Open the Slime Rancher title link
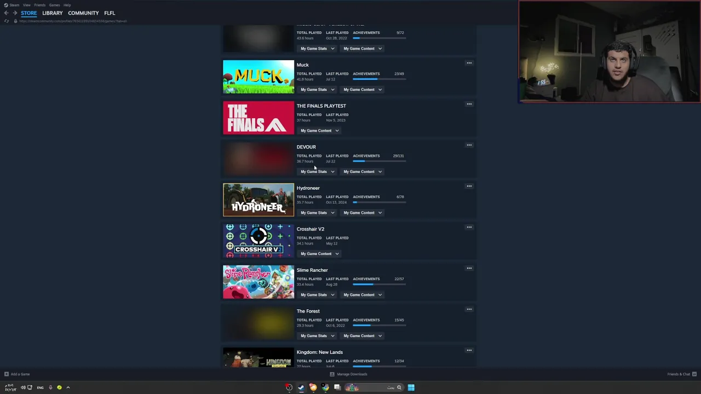This screenshot has width=701, height=394. pos(312,270)
